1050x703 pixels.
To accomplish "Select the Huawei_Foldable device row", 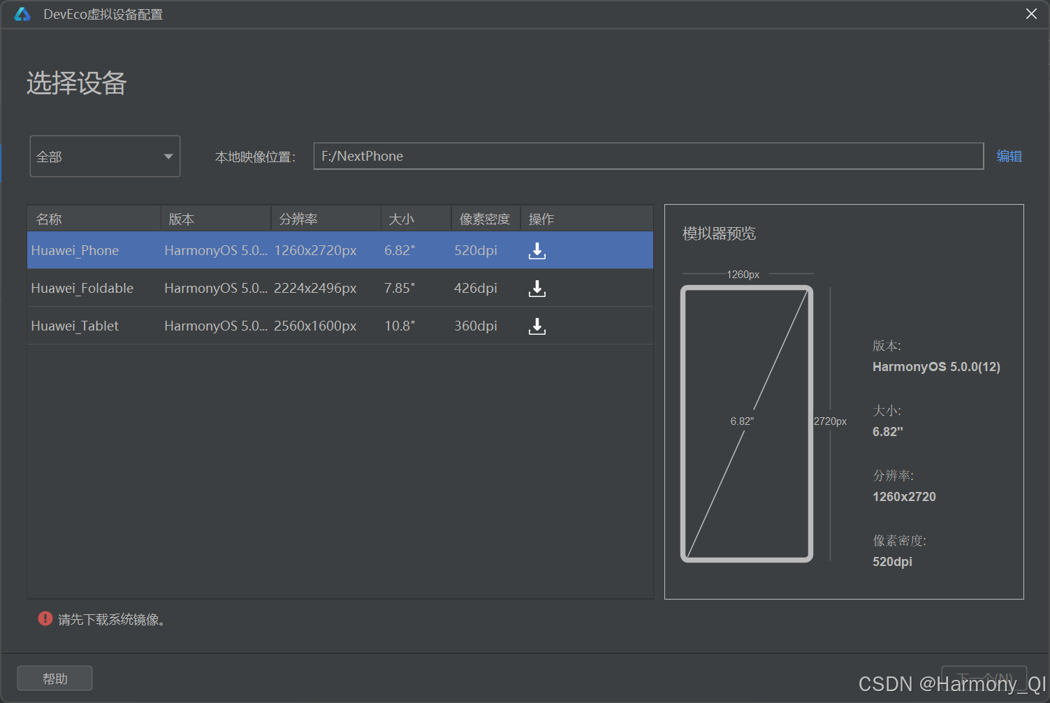I will pos(340,288).
